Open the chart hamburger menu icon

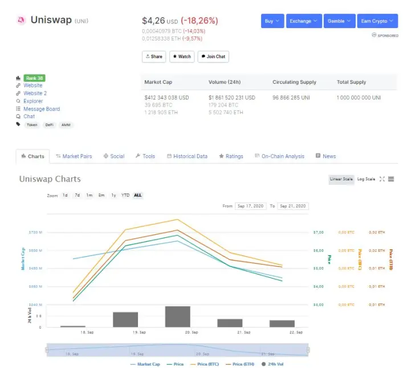point(391,179)
